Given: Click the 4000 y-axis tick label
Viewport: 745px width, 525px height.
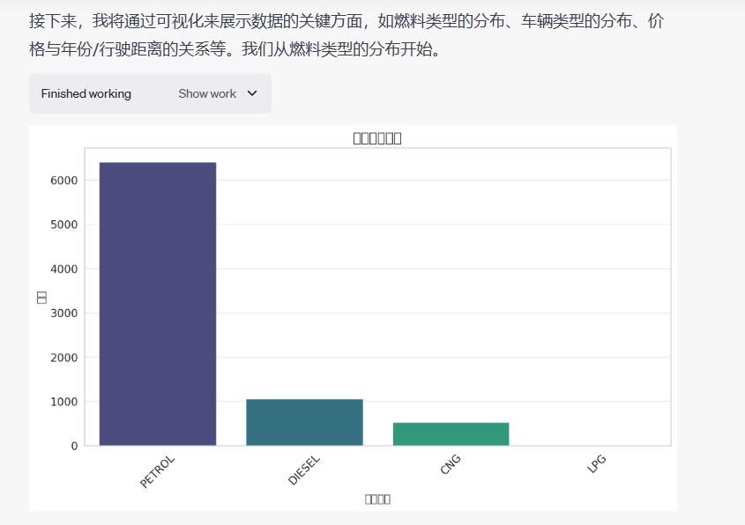Looking at the screenshot, I should tap(63, 270).
